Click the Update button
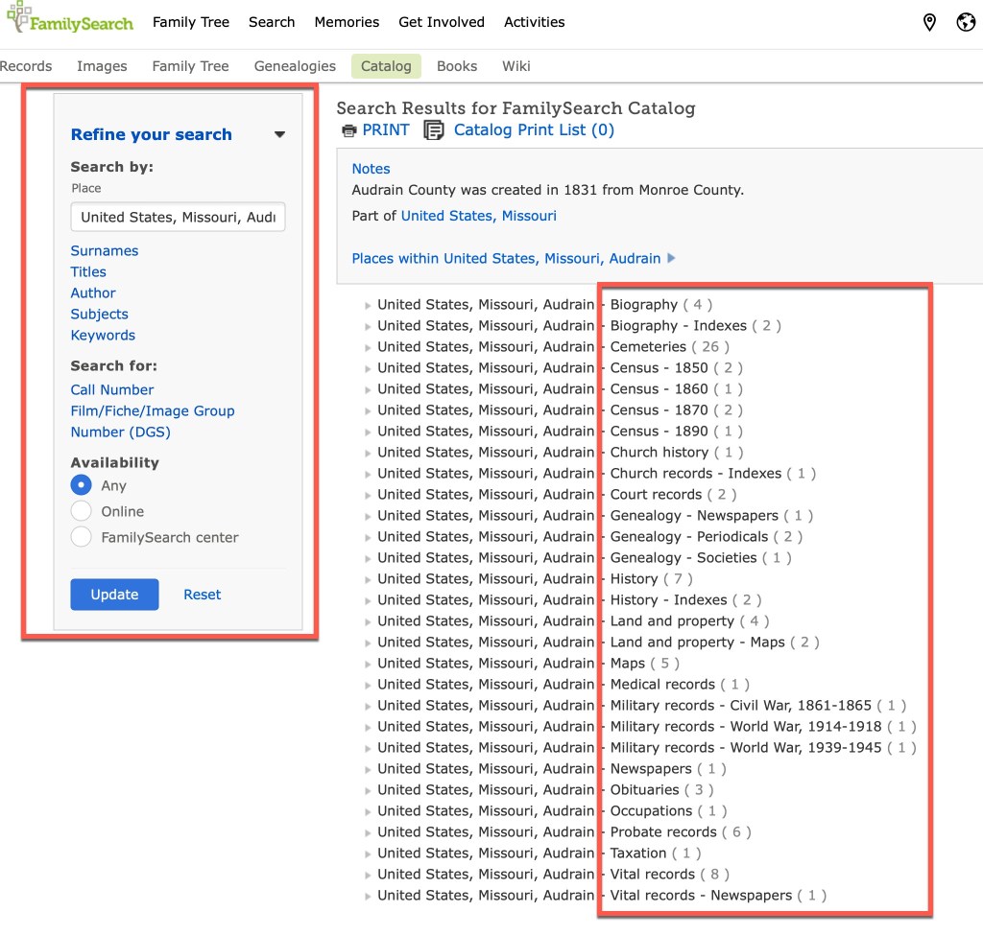 click(114, 595)
